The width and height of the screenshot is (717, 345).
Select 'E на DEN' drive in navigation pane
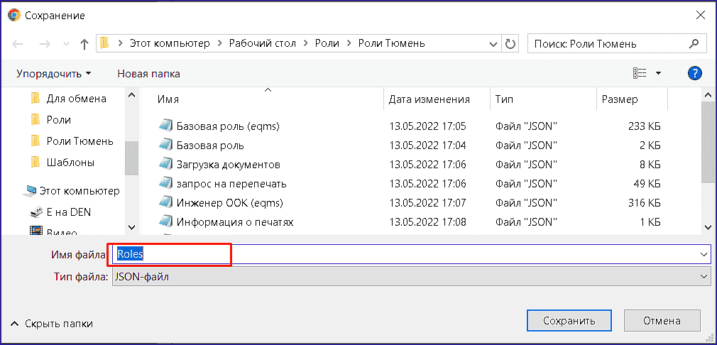tap(68, 212)
